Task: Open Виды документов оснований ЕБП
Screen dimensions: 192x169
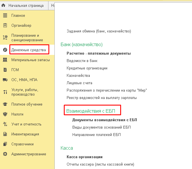Action: pos(101,127)
